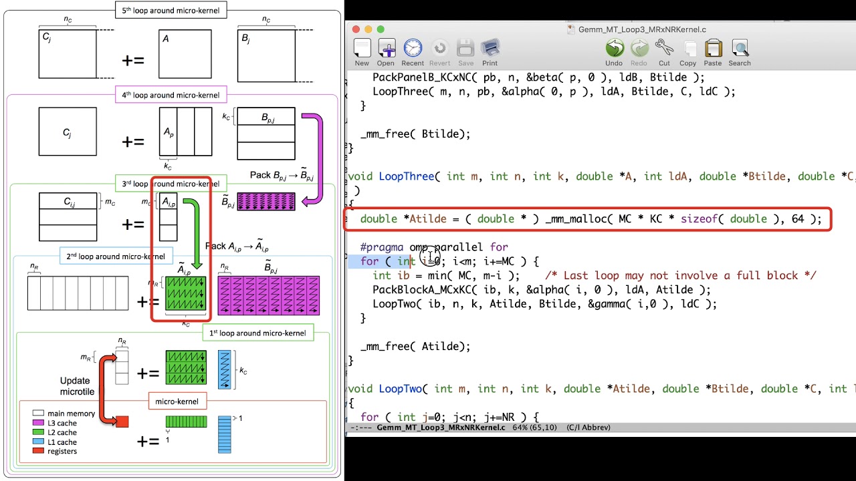This screenshot has width=856, height=481.
Task: Click buffer name in Emacs mode line
Action: 441,428
